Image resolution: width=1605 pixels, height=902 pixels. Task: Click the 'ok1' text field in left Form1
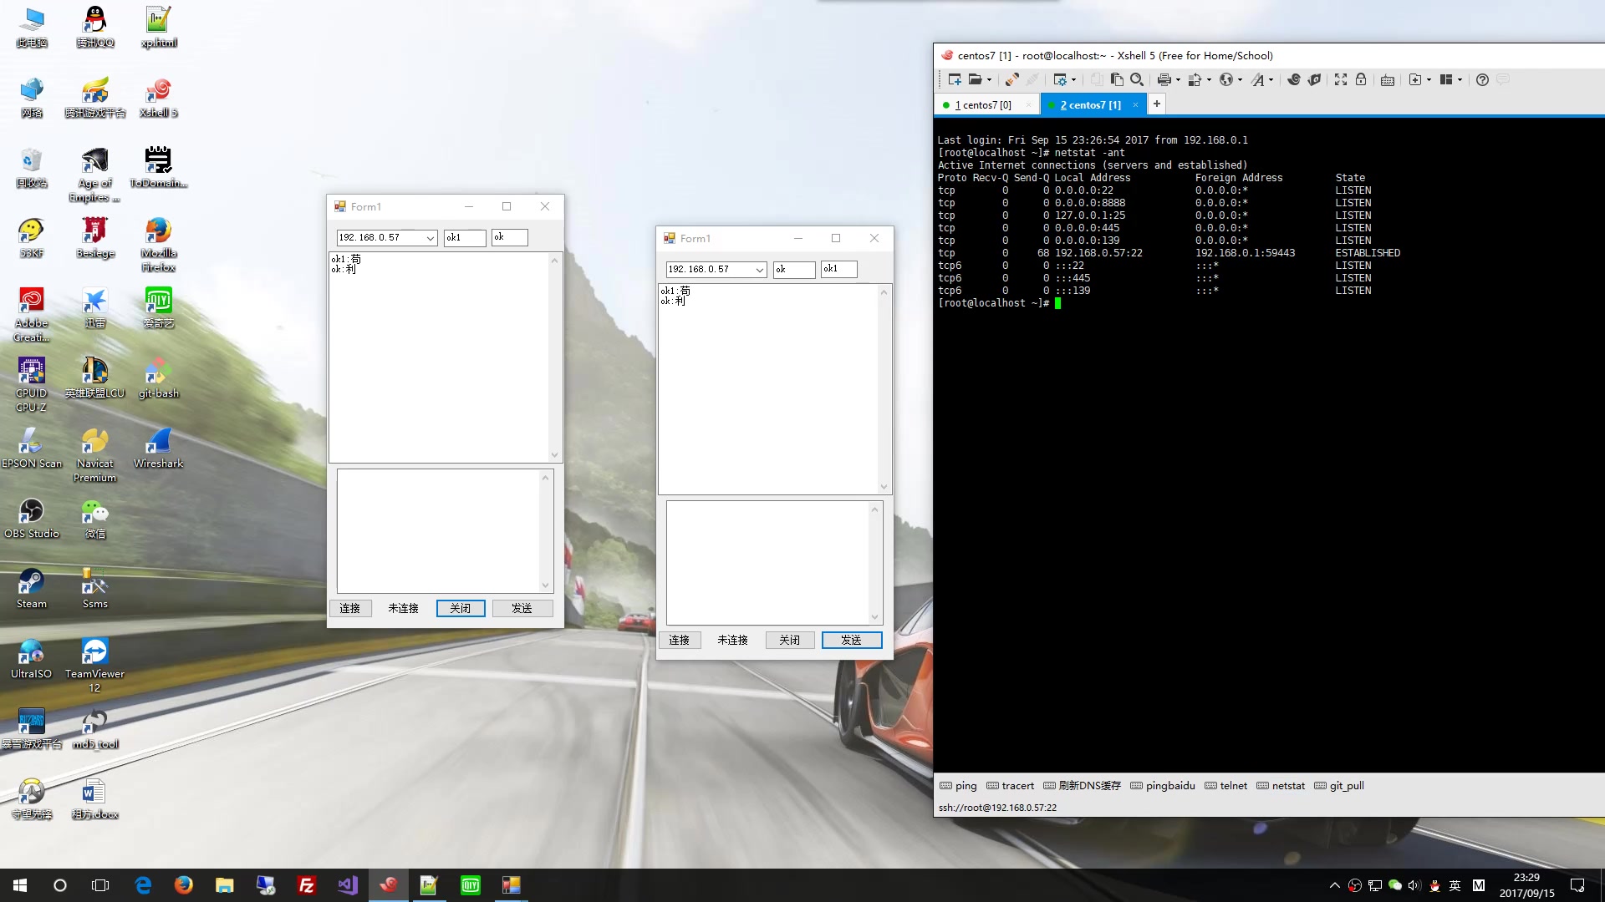click(x=464, y=238)
